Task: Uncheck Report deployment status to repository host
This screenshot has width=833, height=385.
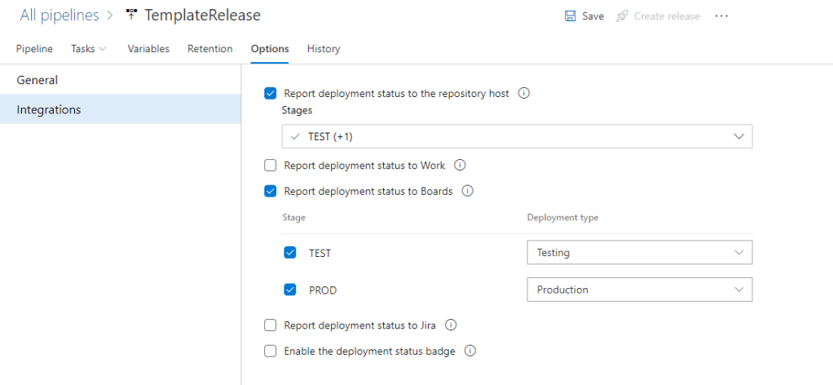Action: point(271,94)
